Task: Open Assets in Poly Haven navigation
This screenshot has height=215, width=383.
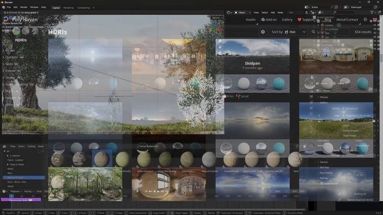Action: coord(250,20)
